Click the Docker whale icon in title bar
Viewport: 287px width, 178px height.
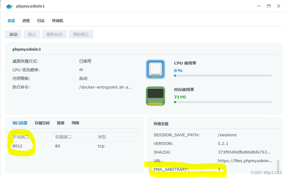9,6
